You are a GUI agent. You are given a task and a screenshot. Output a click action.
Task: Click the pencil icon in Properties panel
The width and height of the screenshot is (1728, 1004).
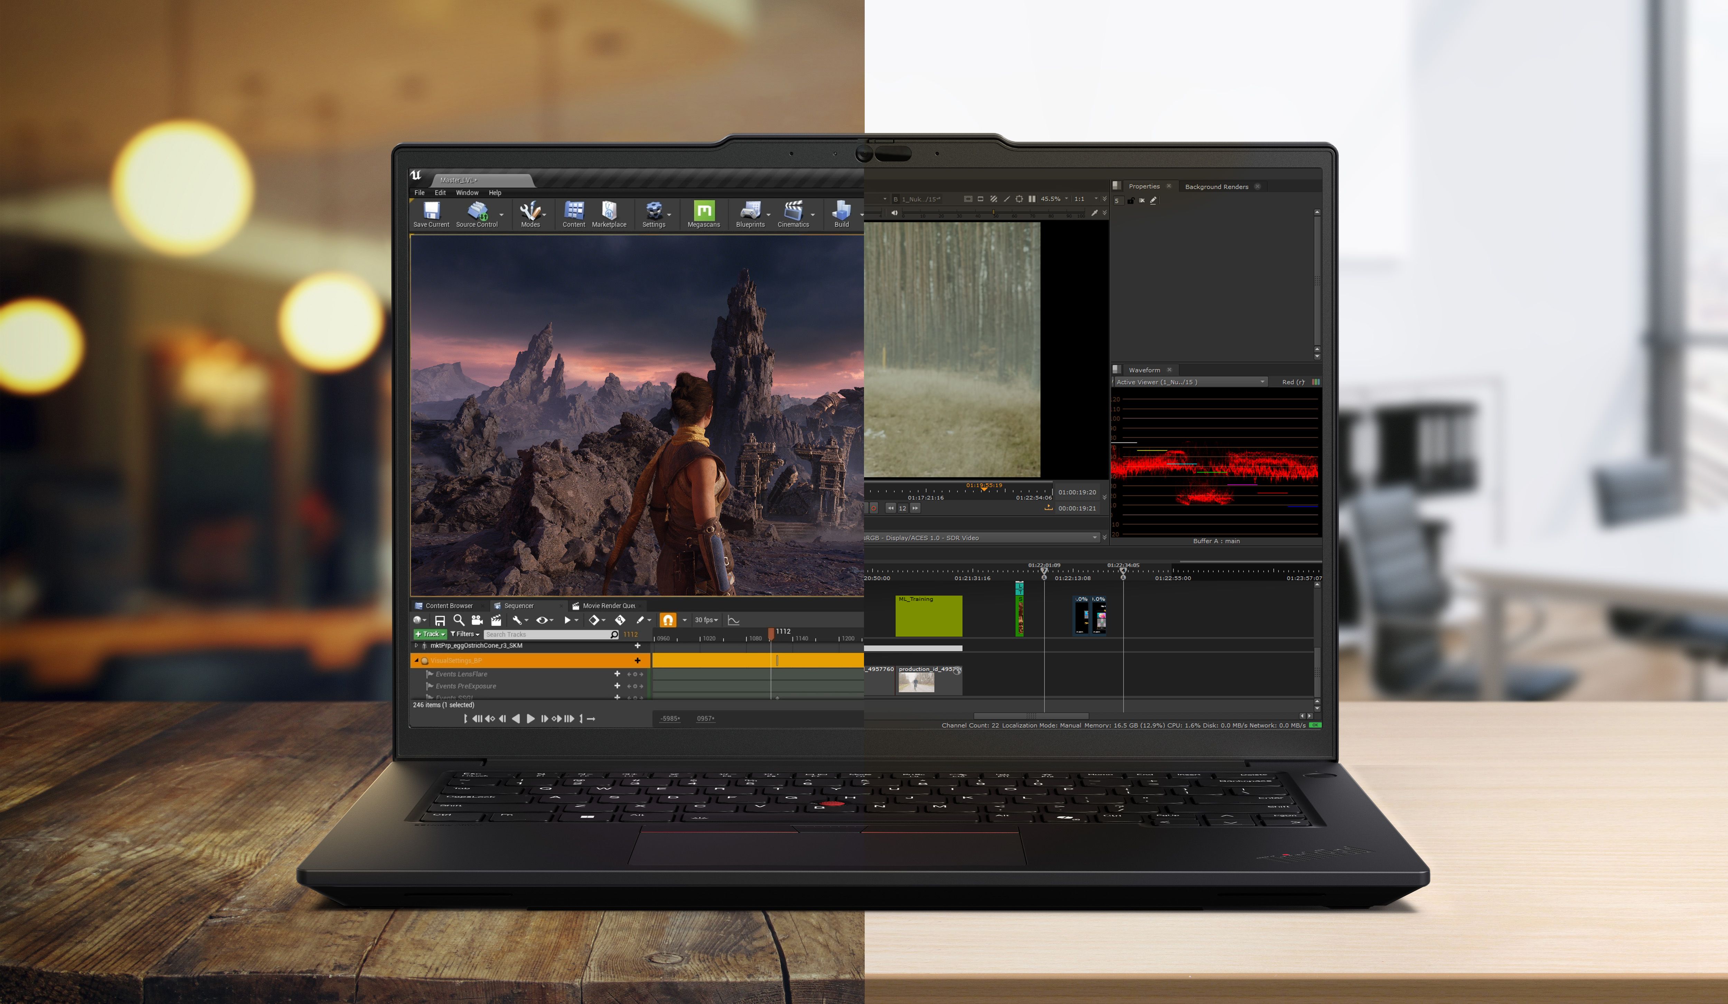coord(1153,201)
